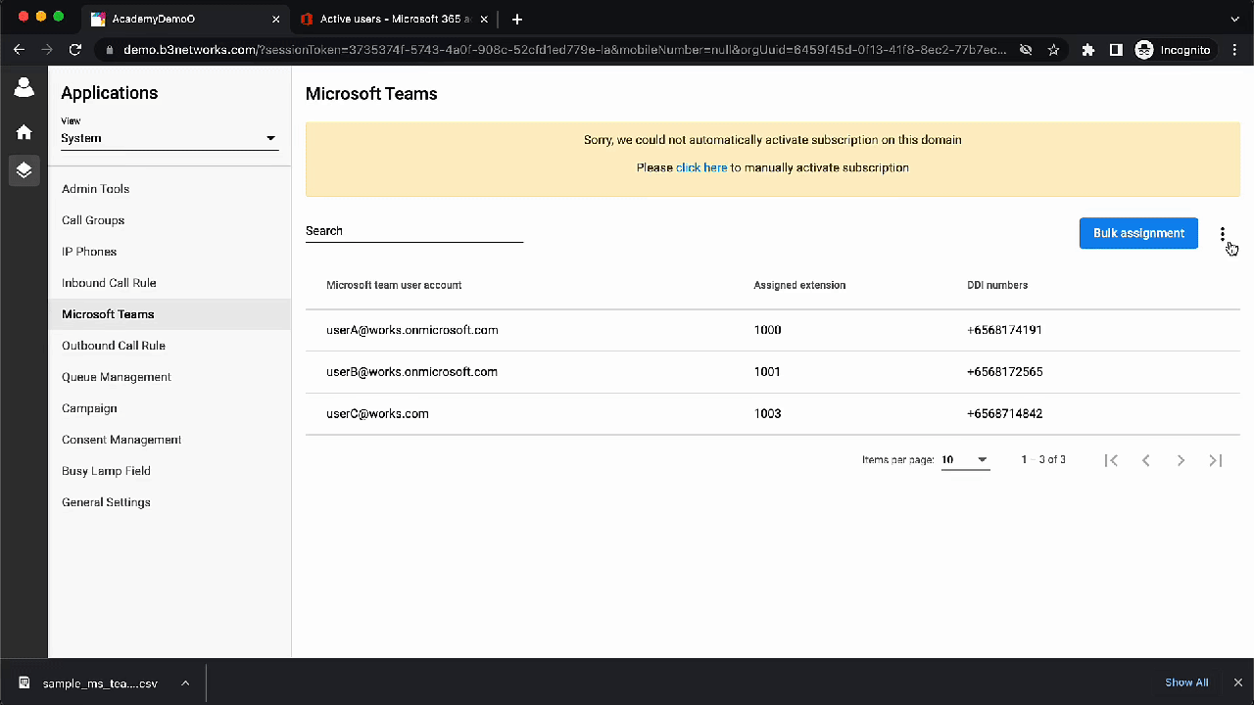1254x705 pixels.
Task: Select the Applications layers icon in left rail
Action: [x=24, y=169]
